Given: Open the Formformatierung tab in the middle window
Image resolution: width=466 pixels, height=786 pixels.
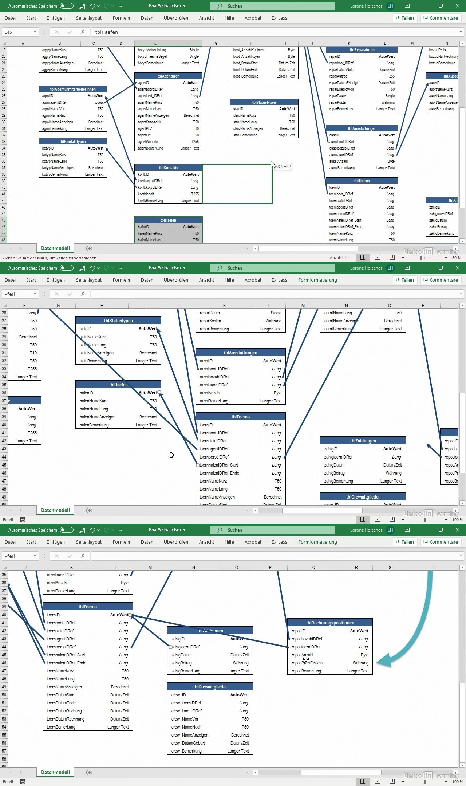Looking at the screenshot, I should pos(317,280).
